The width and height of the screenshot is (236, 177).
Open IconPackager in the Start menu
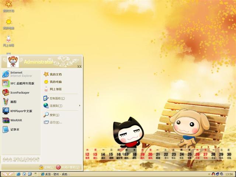coord(21,93)
